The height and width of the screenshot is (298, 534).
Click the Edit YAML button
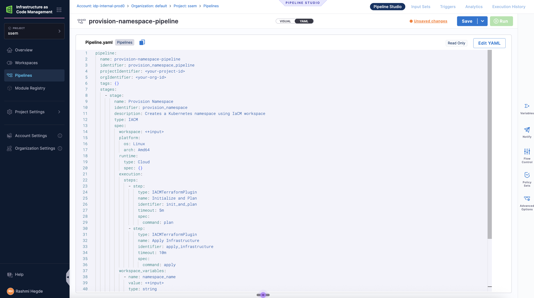[x=489, y=43]
